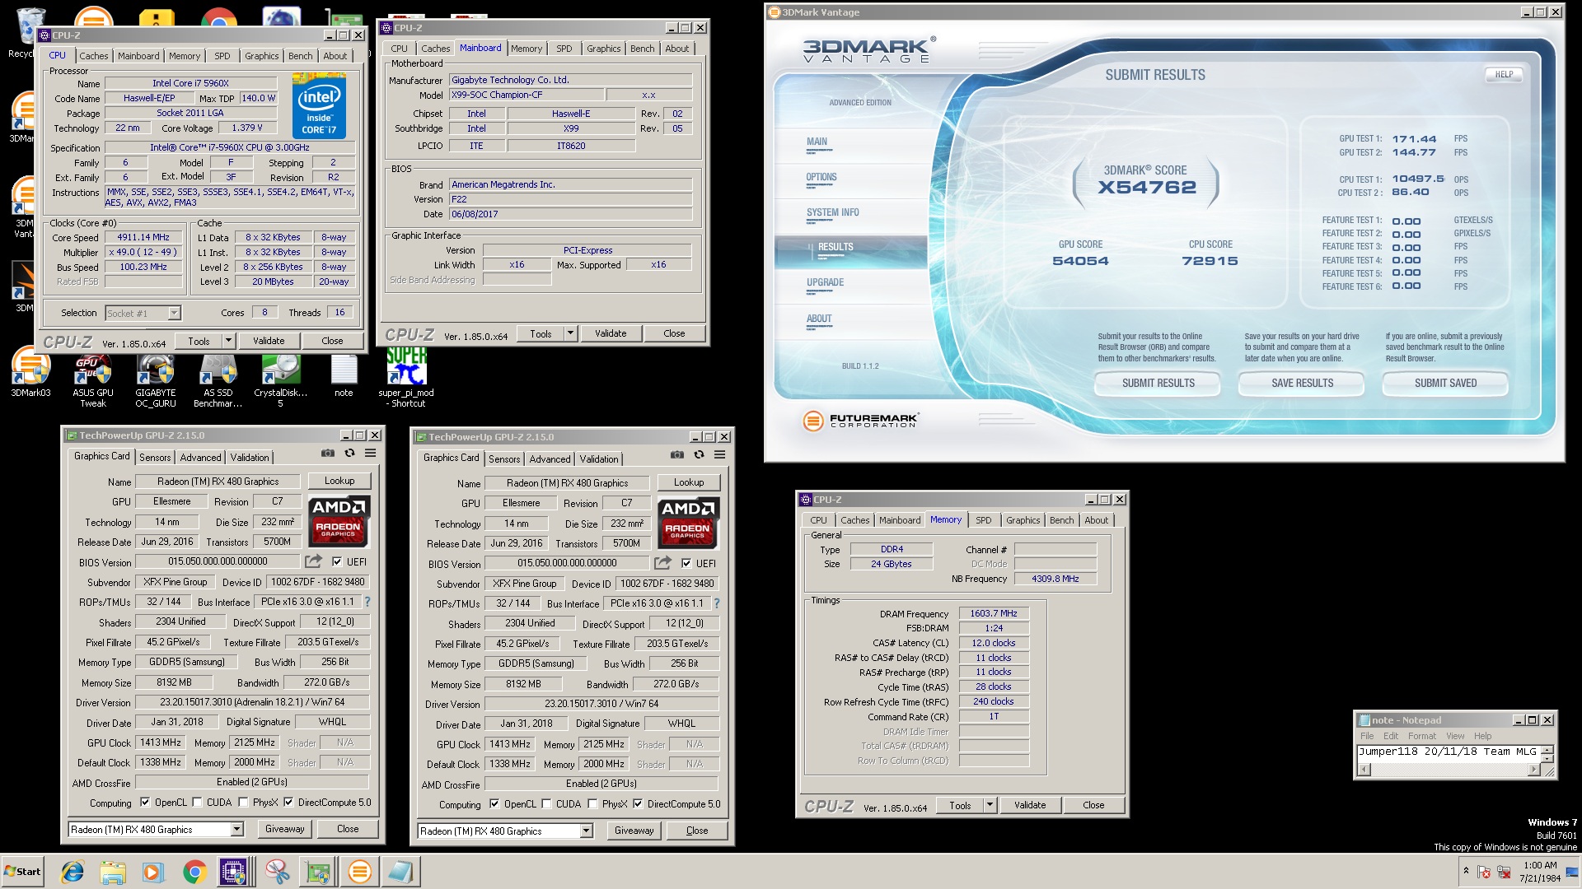Screen dimensions: 1582x889
Task: Launch the super_pi_mod shortcut
Action: pyautogui.click(x=406, y=377)
